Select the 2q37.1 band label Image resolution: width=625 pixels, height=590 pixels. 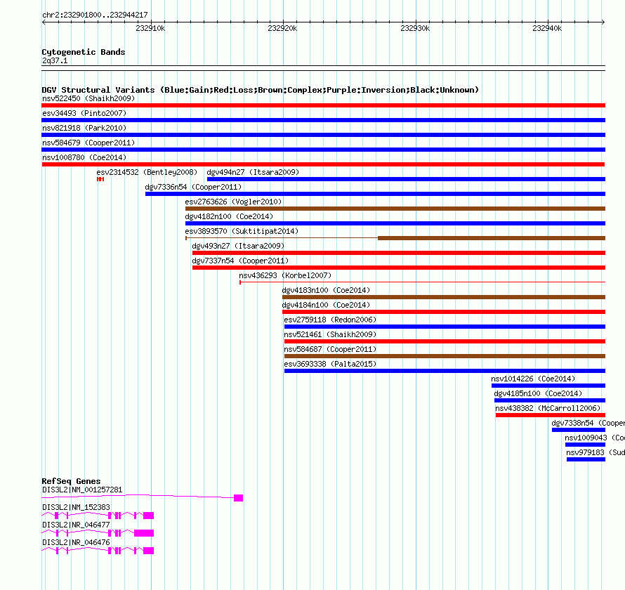[55, 60]
